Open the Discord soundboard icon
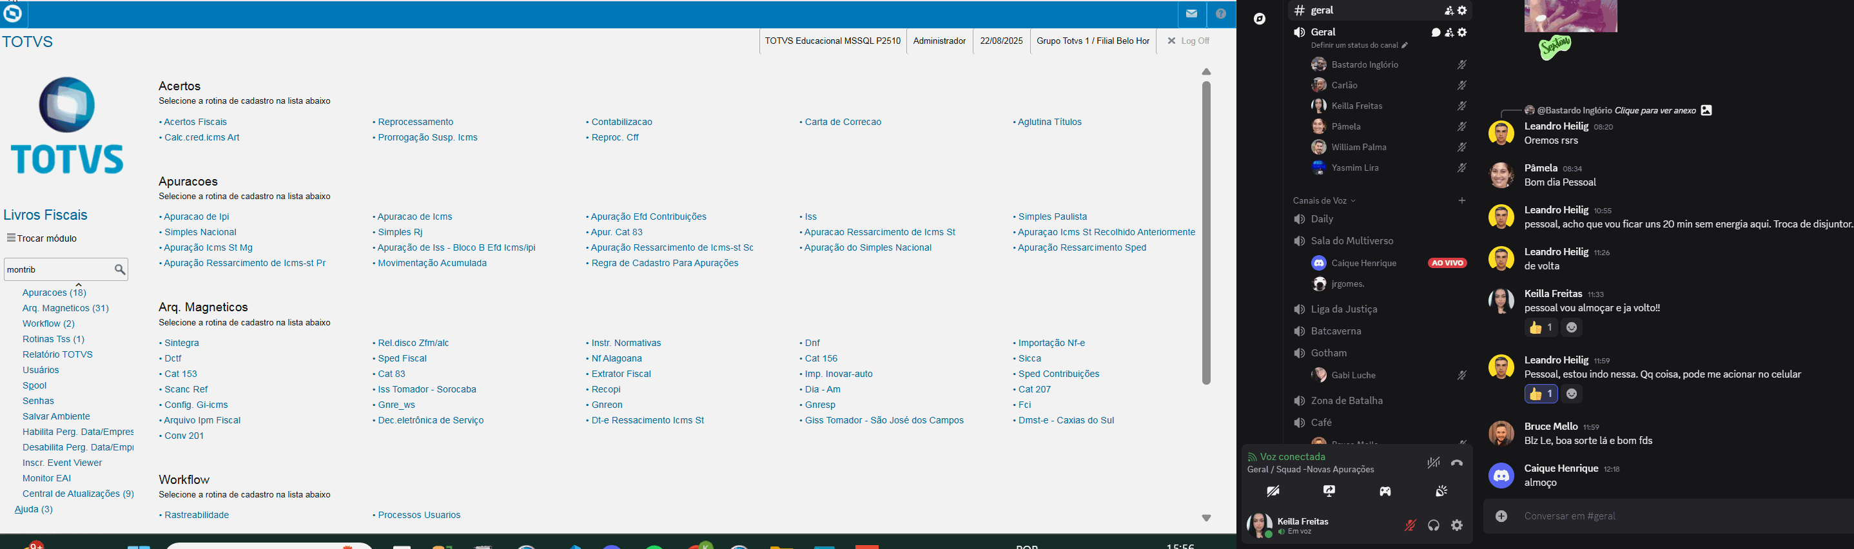1854x549 pixels. pyautogui.click(x=1441, y=492)
